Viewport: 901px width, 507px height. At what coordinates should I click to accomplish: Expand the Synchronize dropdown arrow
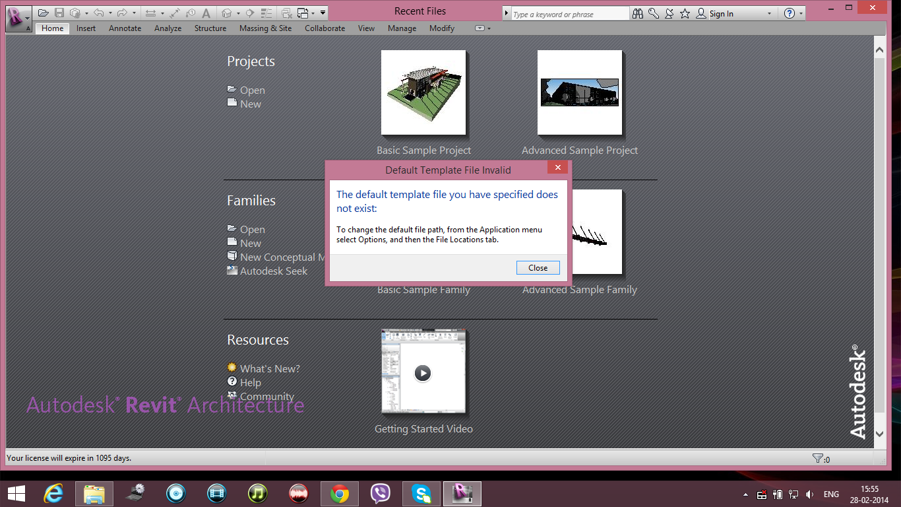pos(86,13)
